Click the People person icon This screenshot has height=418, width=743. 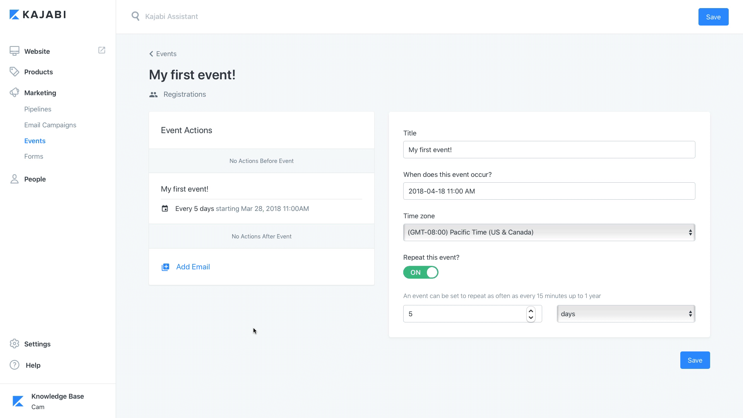tap(14, 179)
